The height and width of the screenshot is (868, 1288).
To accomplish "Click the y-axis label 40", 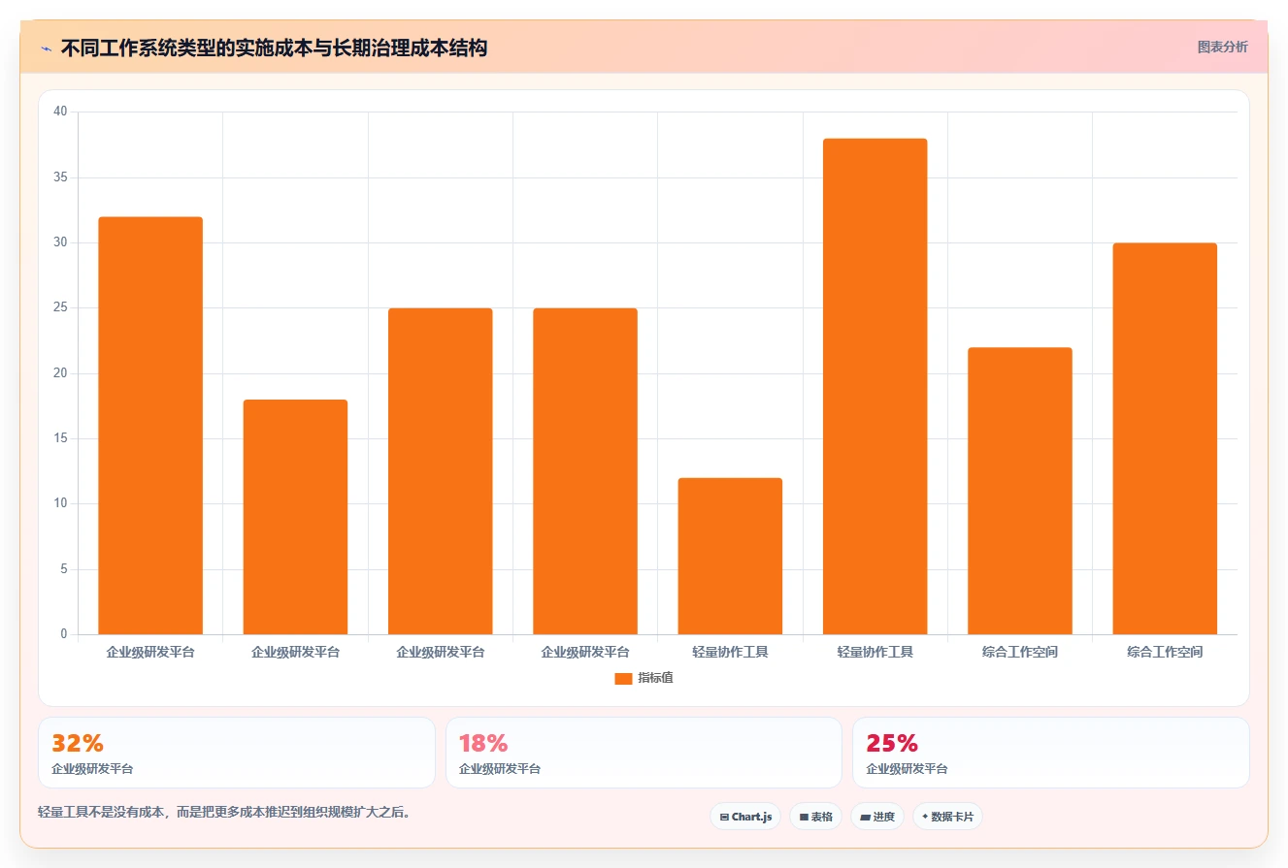I will [60, 112].
